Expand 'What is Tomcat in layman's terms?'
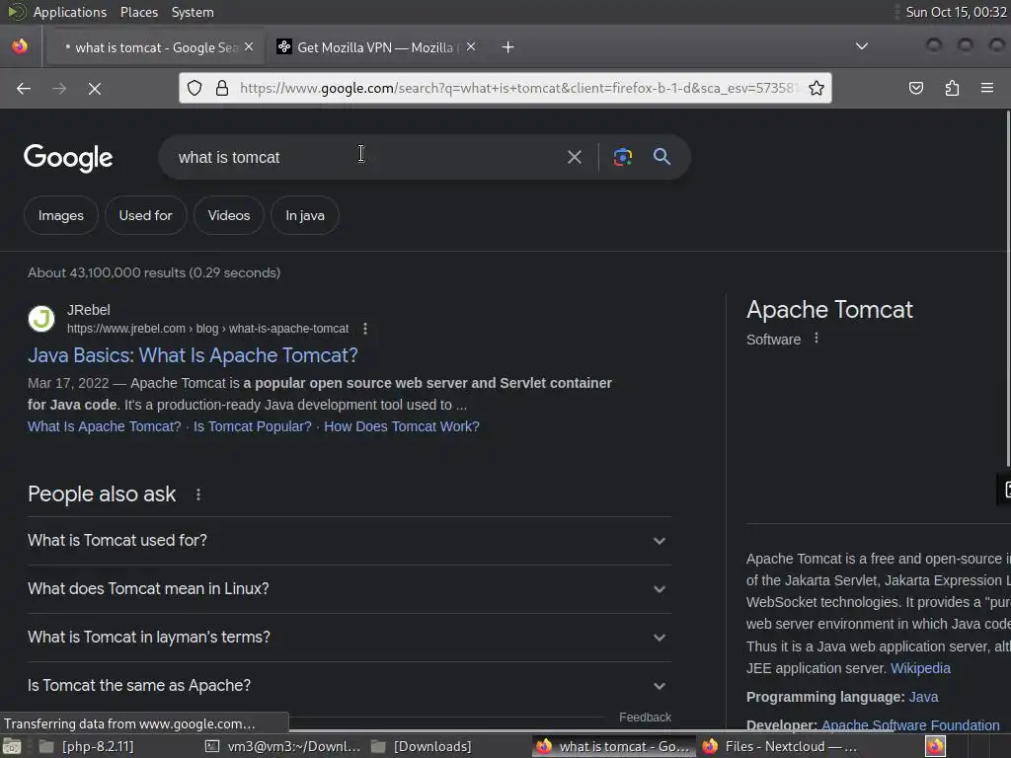The width and height of the screenshot is (1011, 758). [x=349, y=638]
